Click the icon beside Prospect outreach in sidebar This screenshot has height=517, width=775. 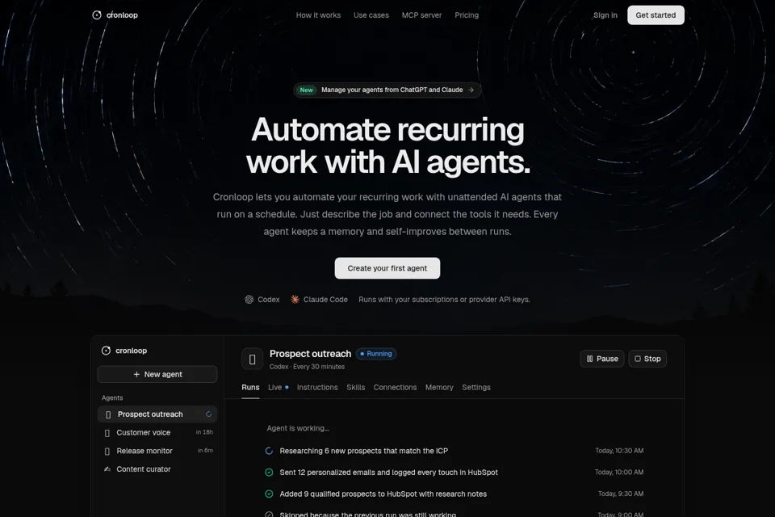[108, 414]
